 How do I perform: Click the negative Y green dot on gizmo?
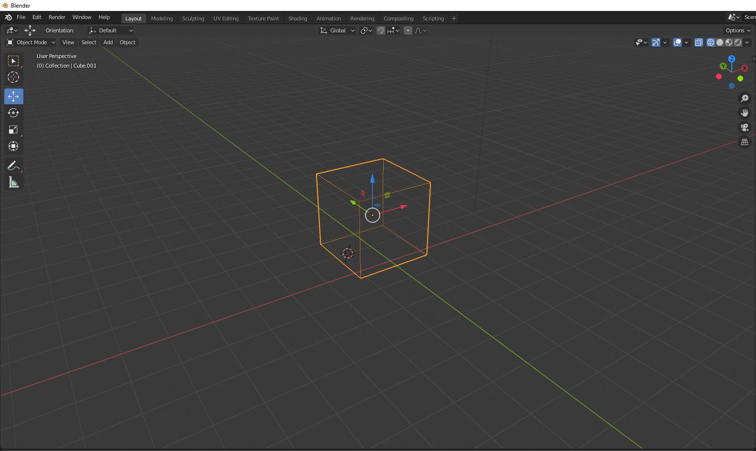click(x=740, y=78)
